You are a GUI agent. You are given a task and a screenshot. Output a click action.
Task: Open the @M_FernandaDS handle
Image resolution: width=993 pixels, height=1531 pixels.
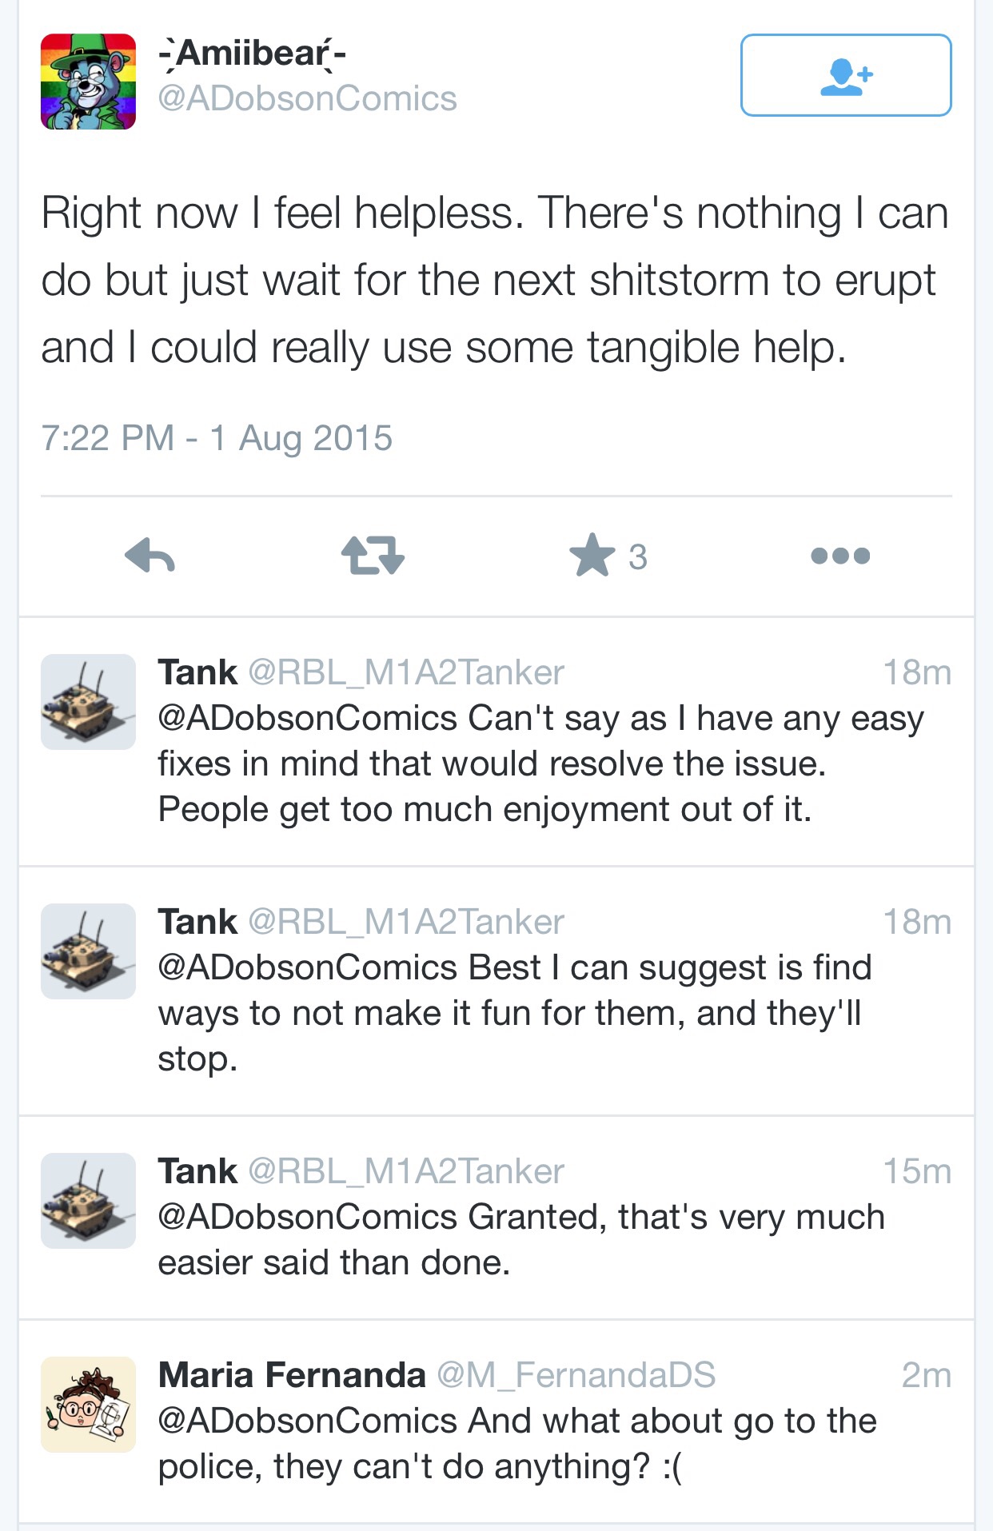pos(576,1376)
